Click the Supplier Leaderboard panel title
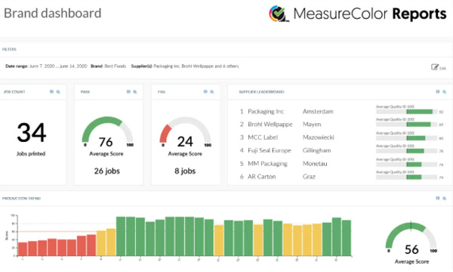The height and width of the screenshot is (272, 453). click(x=261, y=92)
